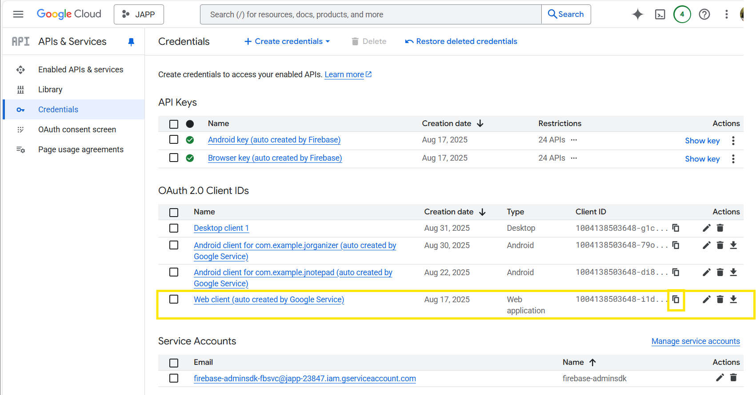Screen dimensions: 756x395
Task: Sort service accounts by Name column
Action: click(x=579, y=362)
